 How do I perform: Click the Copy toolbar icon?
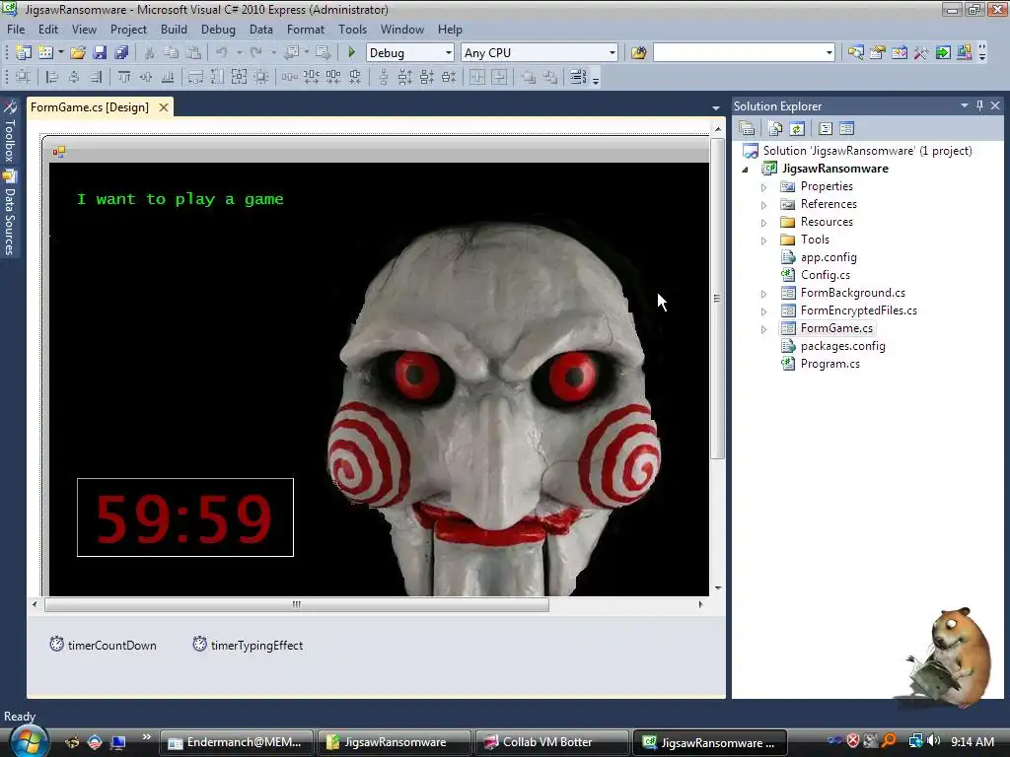(x=172, y=53)
